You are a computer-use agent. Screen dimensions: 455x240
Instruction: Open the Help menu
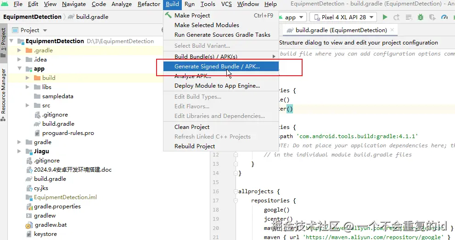[270, 4]
